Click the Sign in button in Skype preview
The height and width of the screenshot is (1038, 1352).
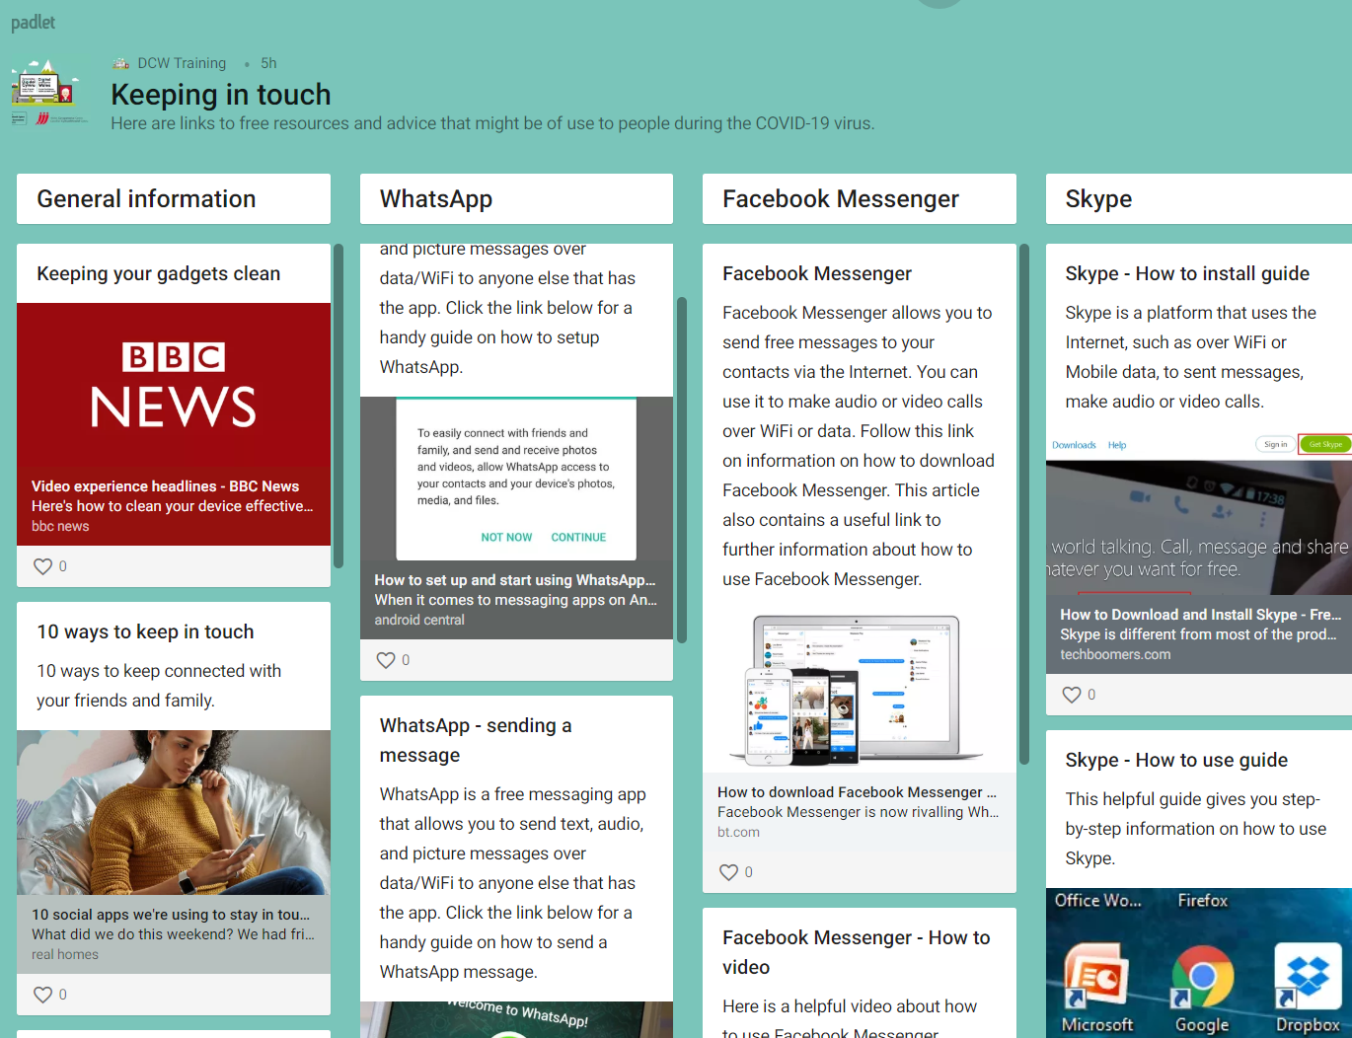click(x=1275, y=444)
